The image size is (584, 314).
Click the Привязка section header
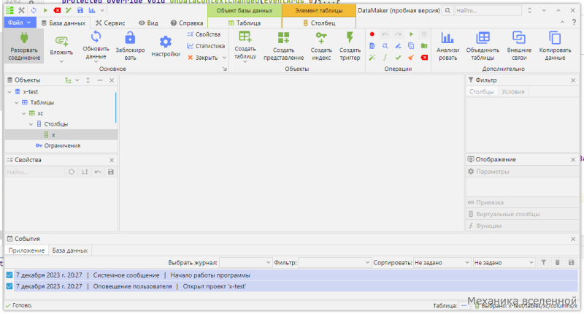click(x=522, y=202)
